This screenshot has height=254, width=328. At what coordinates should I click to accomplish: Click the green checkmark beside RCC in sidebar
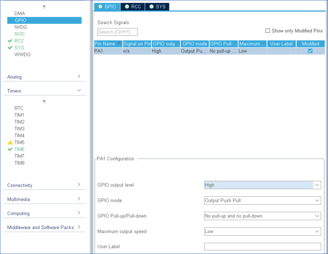[10, 41]
